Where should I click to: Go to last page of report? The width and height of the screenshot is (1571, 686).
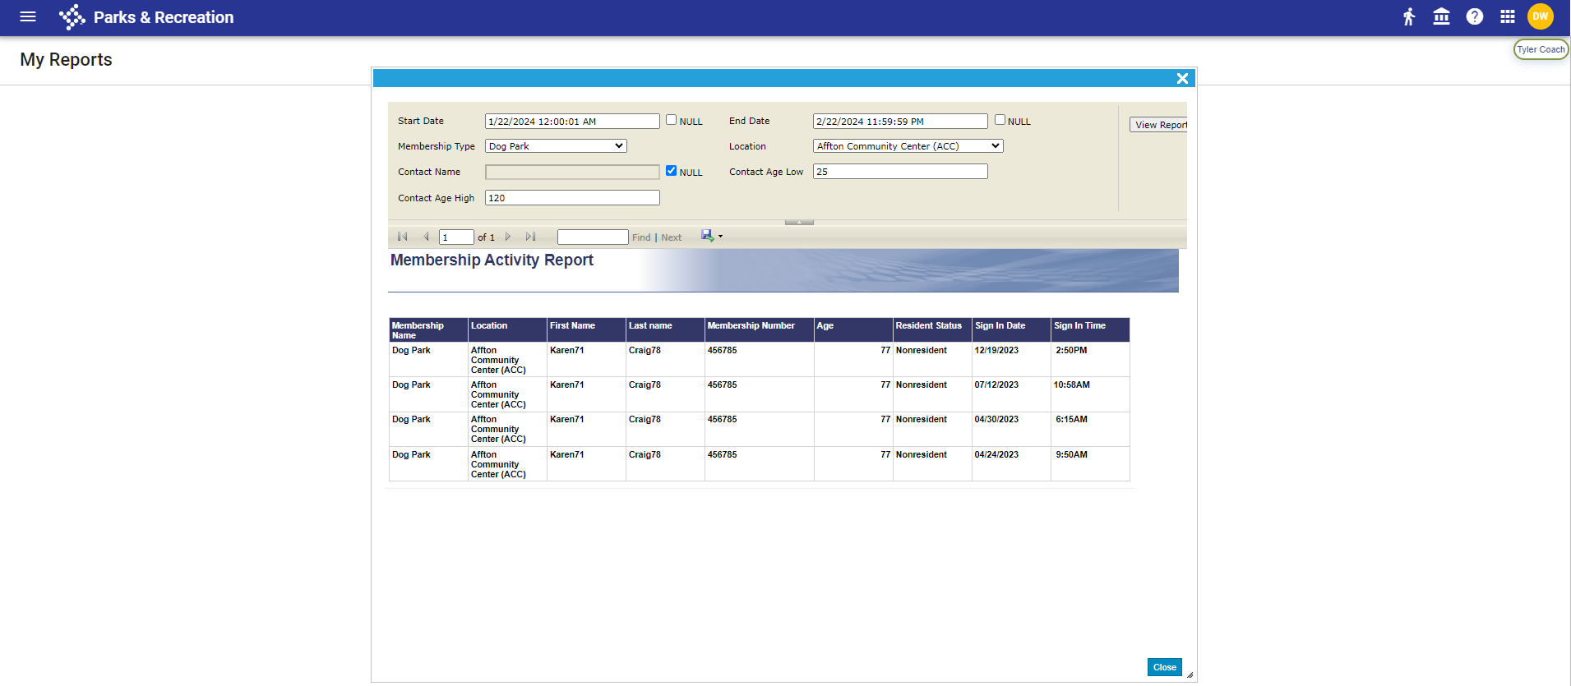530,237
